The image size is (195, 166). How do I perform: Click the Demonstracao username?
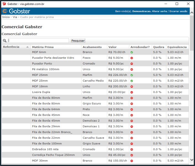click(x=142, y=11)
